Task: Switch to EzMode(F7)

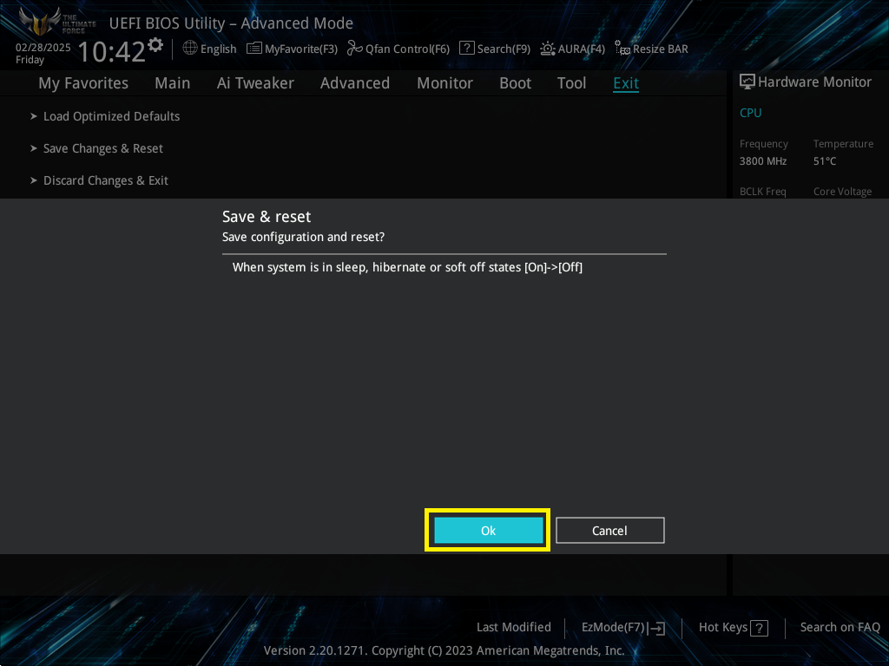Action: [x=613, y=628]
